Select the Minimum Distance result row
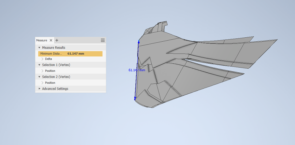This screenshot has height=145, width=295. (x=70, y=54)
